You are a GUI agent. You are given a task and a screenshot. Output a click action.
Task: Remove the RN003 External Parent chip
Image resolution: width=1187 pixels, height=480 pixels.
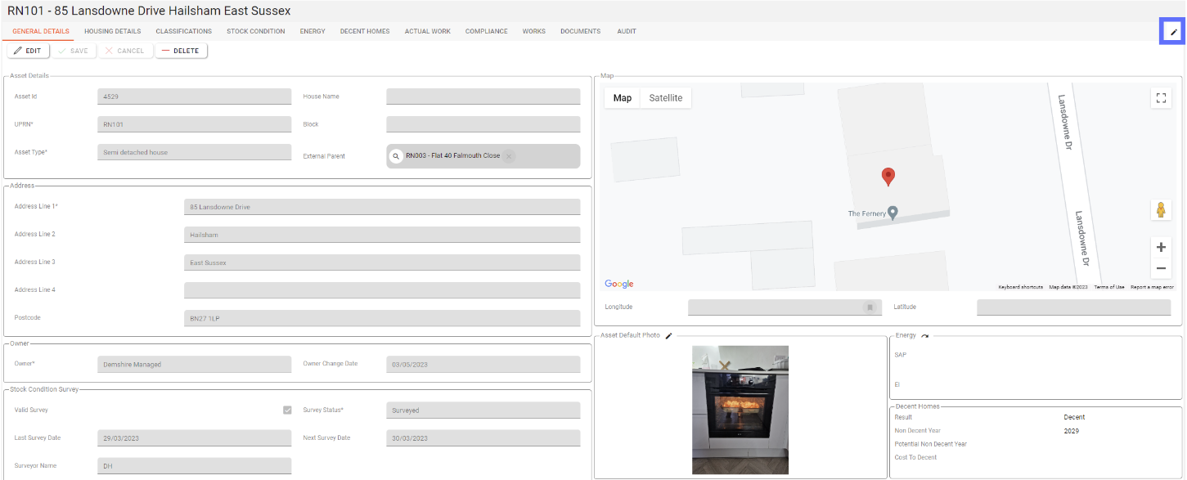pyautogui.click(x=509, y=156)
